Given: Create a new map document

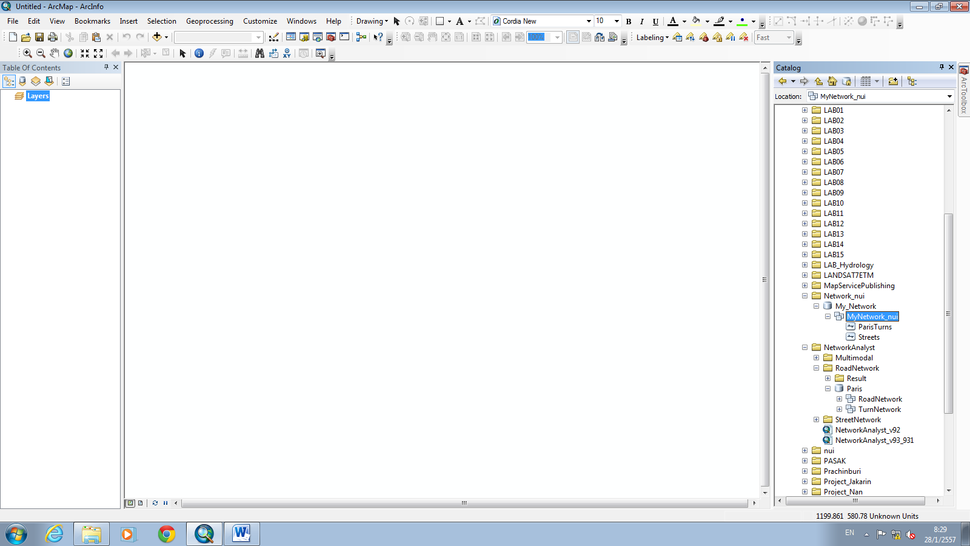Looking at the screenshot, I should click(x=13, y=37).
